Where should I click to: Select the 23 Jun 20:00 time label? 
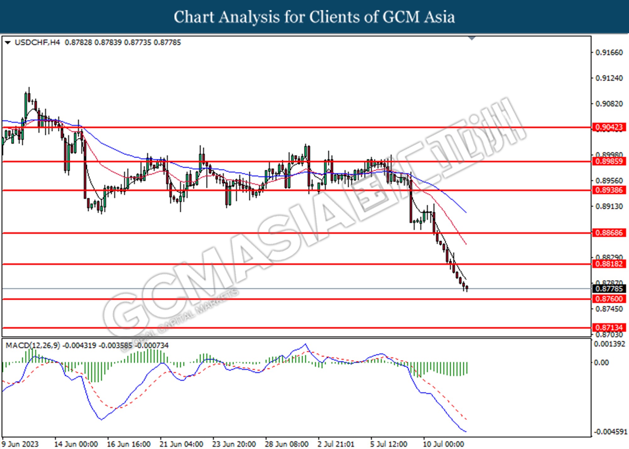click(234, 444)
